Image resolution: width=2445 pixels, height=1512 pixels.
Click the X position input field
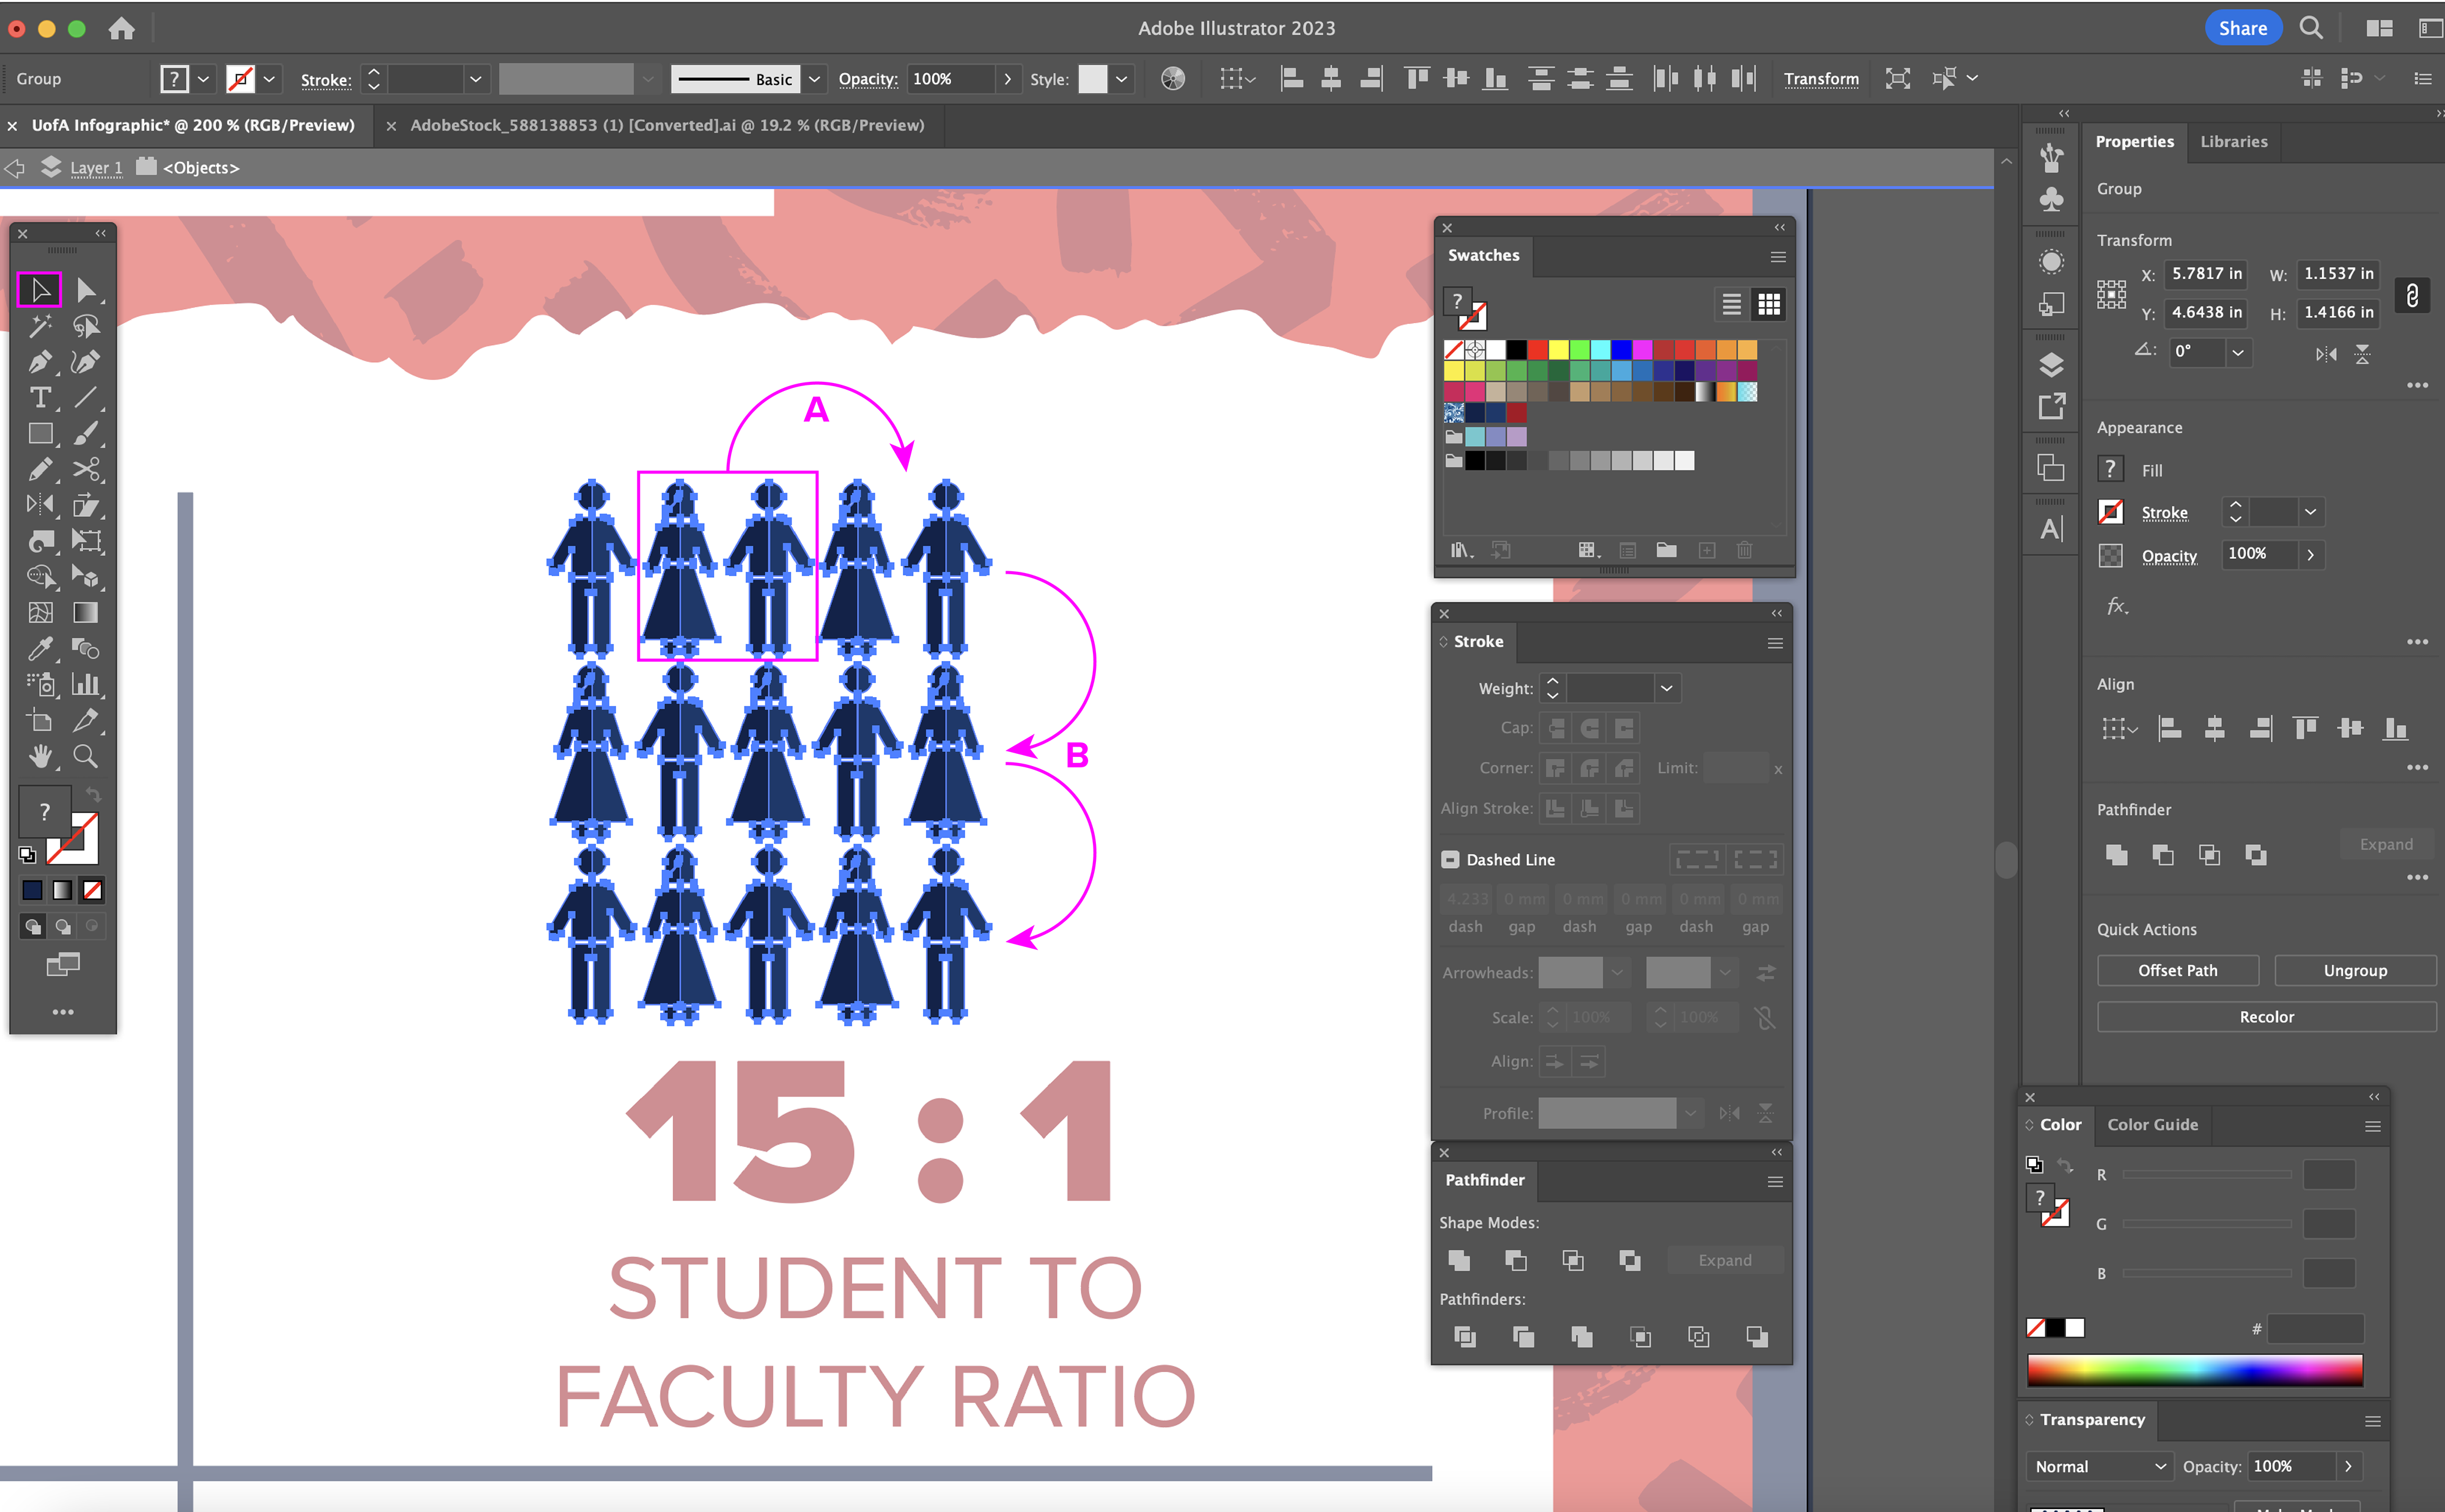click(x=2206, y=274)
